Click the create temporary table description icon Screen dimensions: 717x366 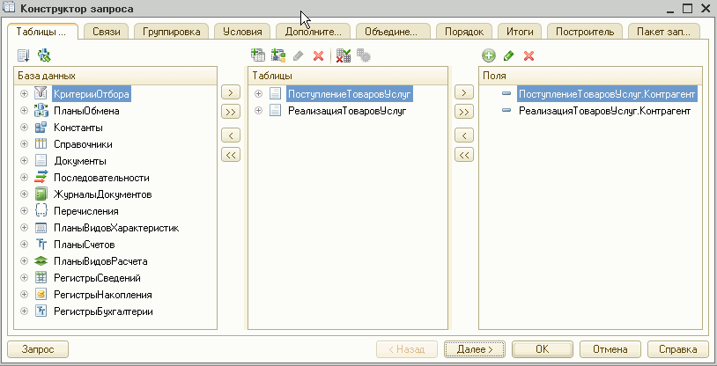pos(278,55)
